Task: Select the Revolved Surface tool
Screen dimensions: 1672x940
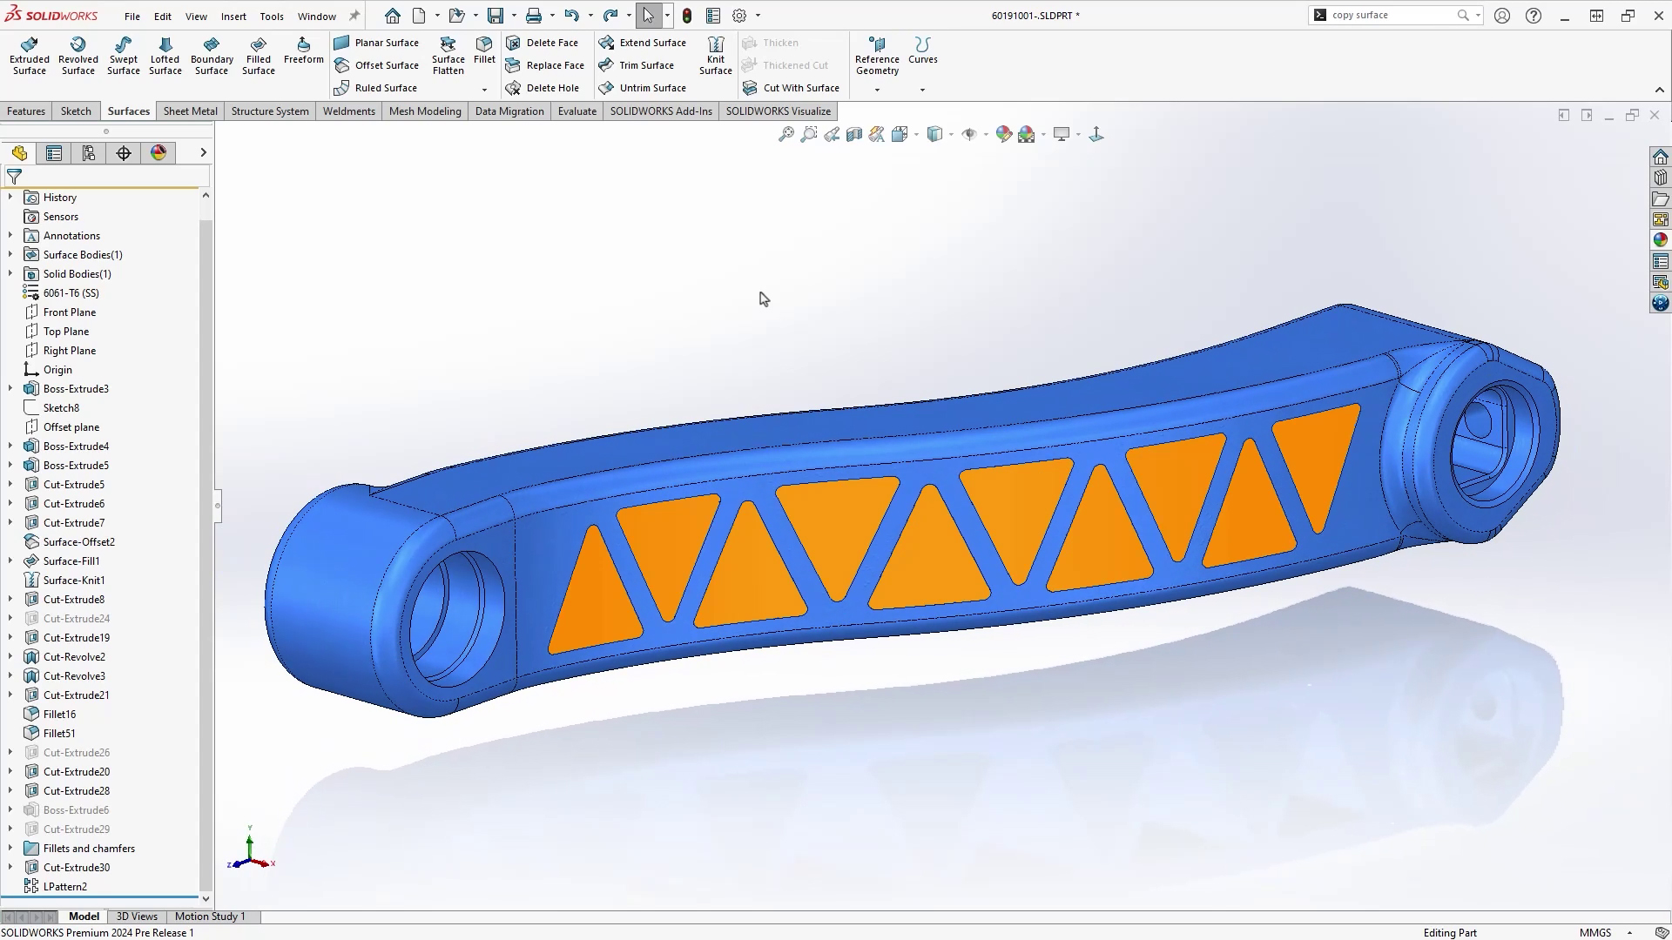Action: [78, 54]
